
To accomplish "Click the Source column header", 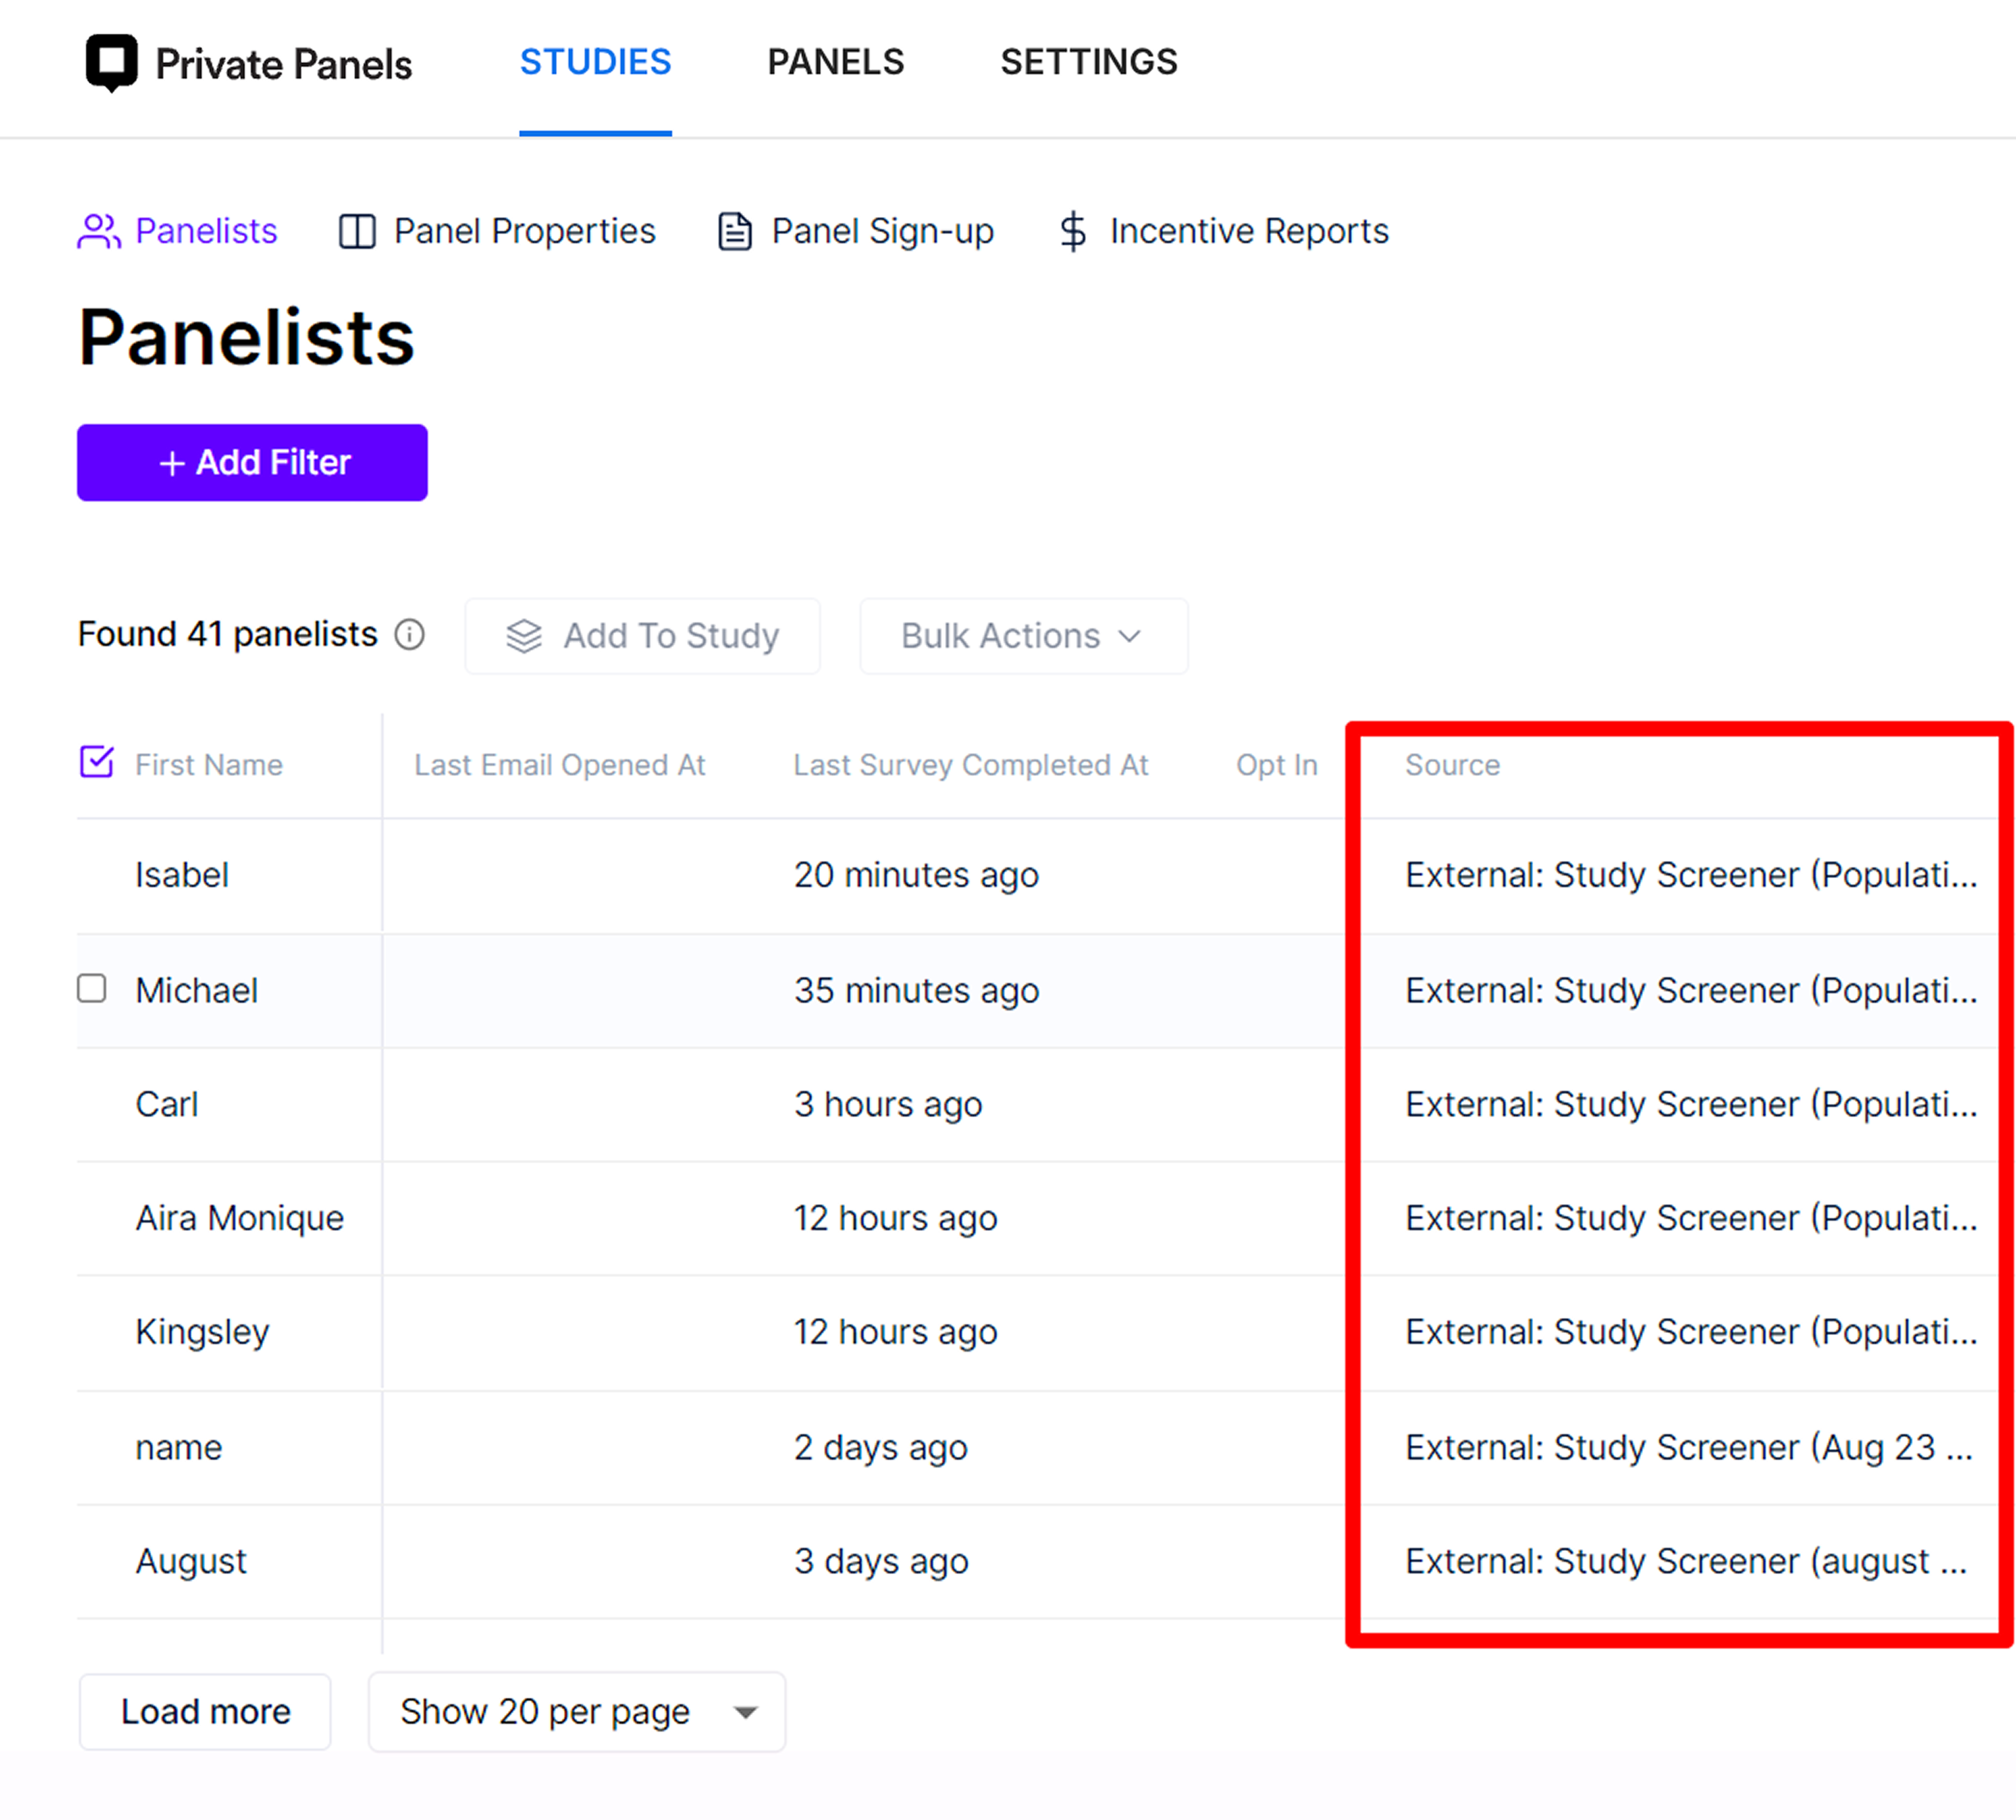I will 1451,765.
